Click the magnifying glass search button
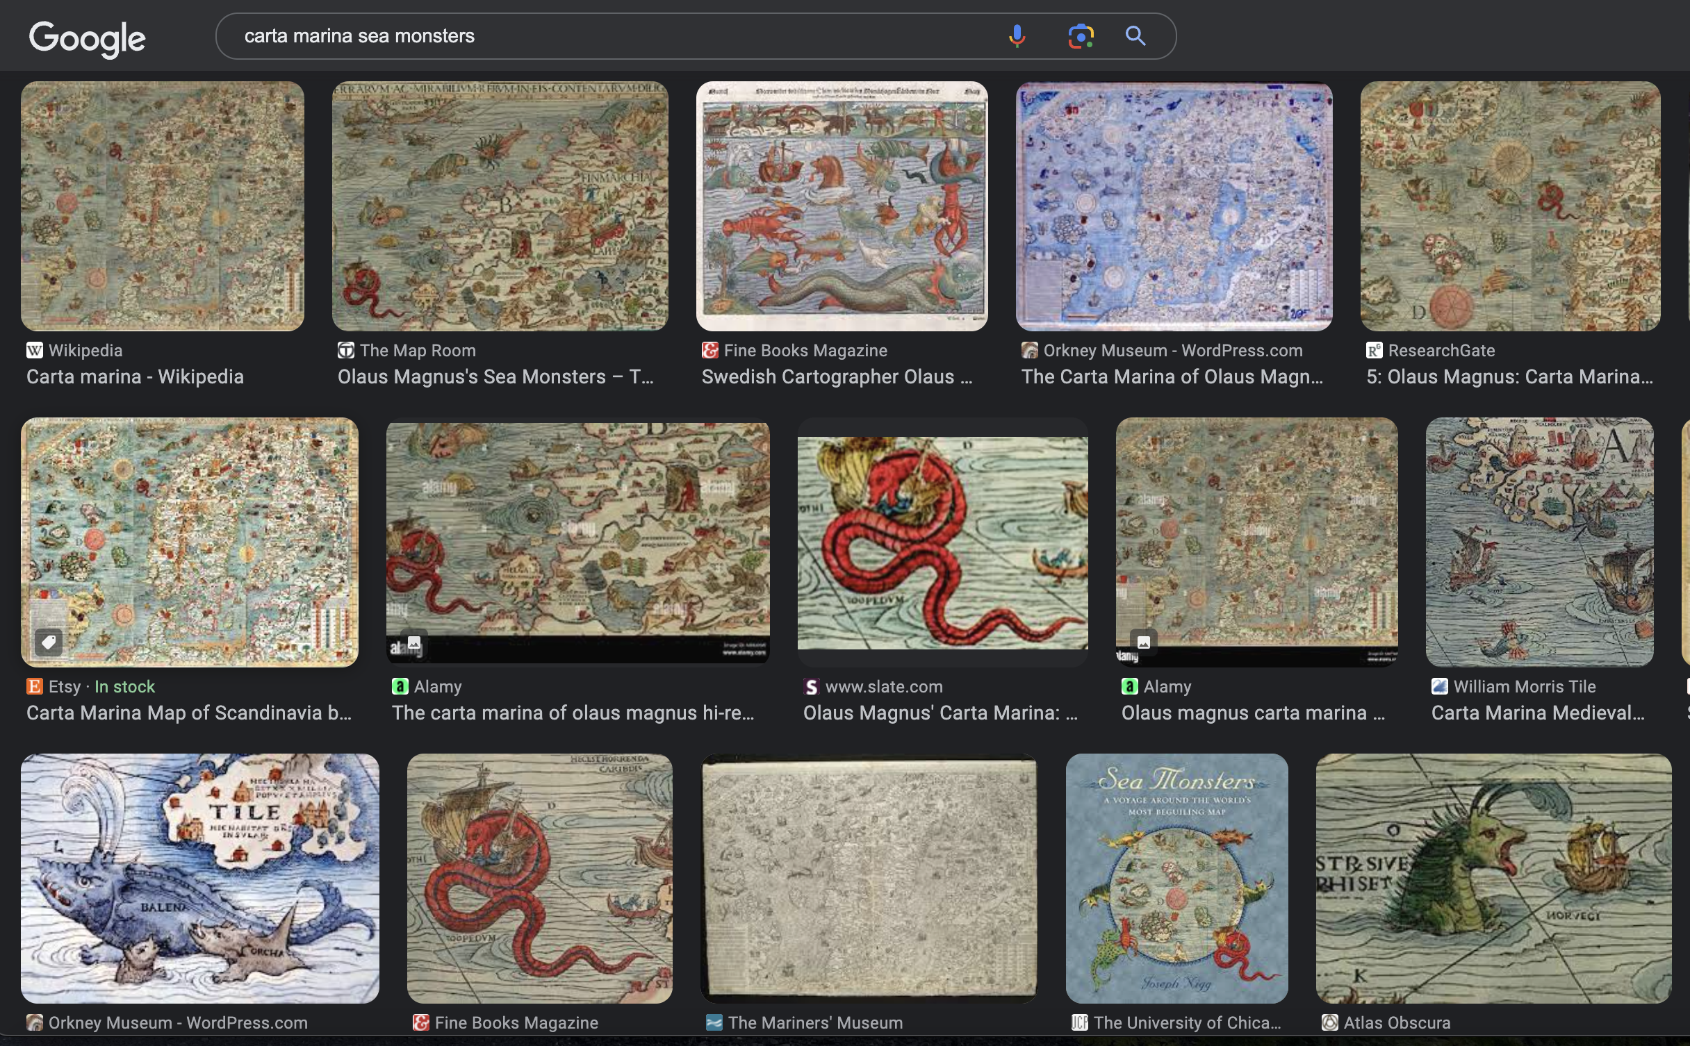The image size is (1690, 1046). (1135, 35)
